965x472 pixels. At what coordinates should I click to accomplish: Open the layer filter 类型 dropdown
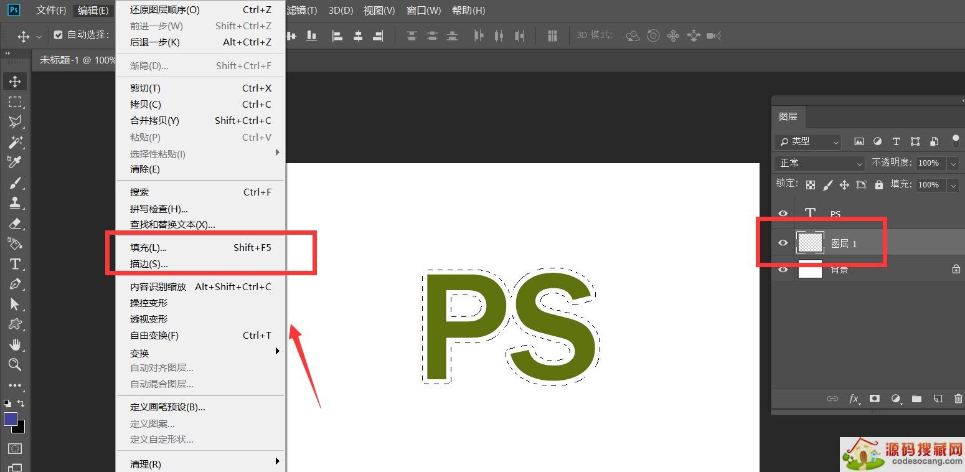click(x=807, y=142)
